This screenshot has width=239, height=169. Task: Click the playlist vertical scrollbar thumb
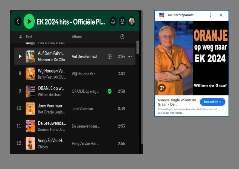(138, 47)
